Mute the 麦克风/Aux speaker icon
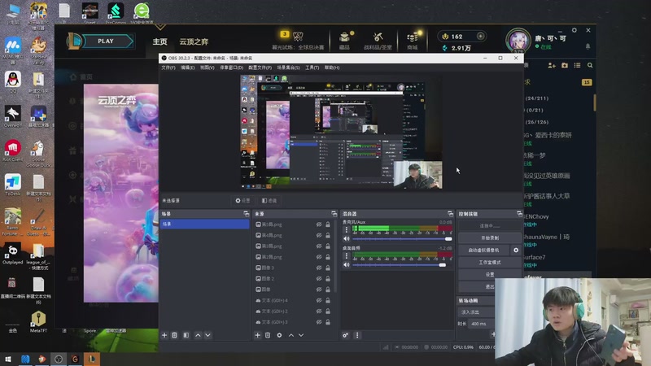The width and height of the screenshot is (651, 366). point(347,239)
